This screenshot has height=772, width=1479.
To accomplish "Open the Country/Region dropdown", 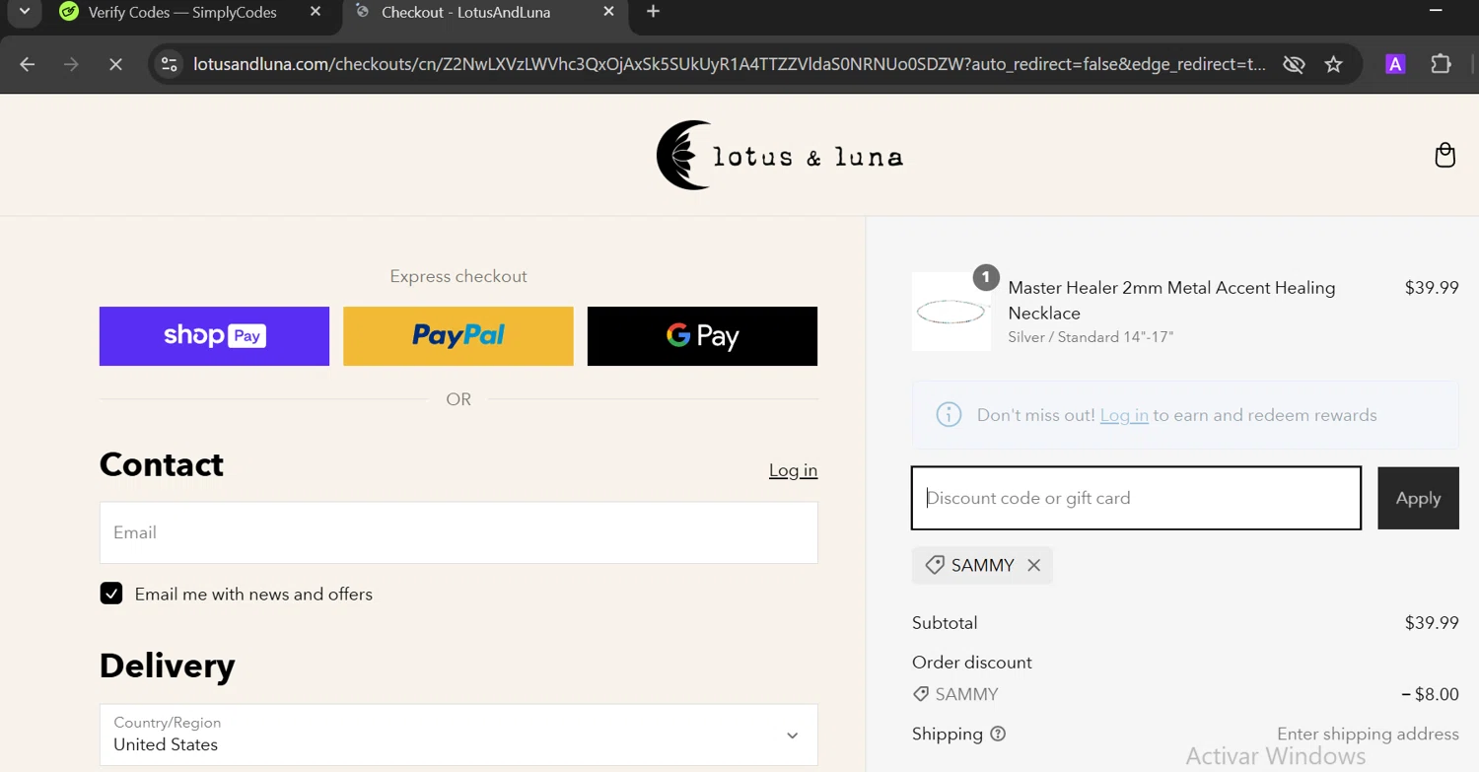I will [458, 735].
